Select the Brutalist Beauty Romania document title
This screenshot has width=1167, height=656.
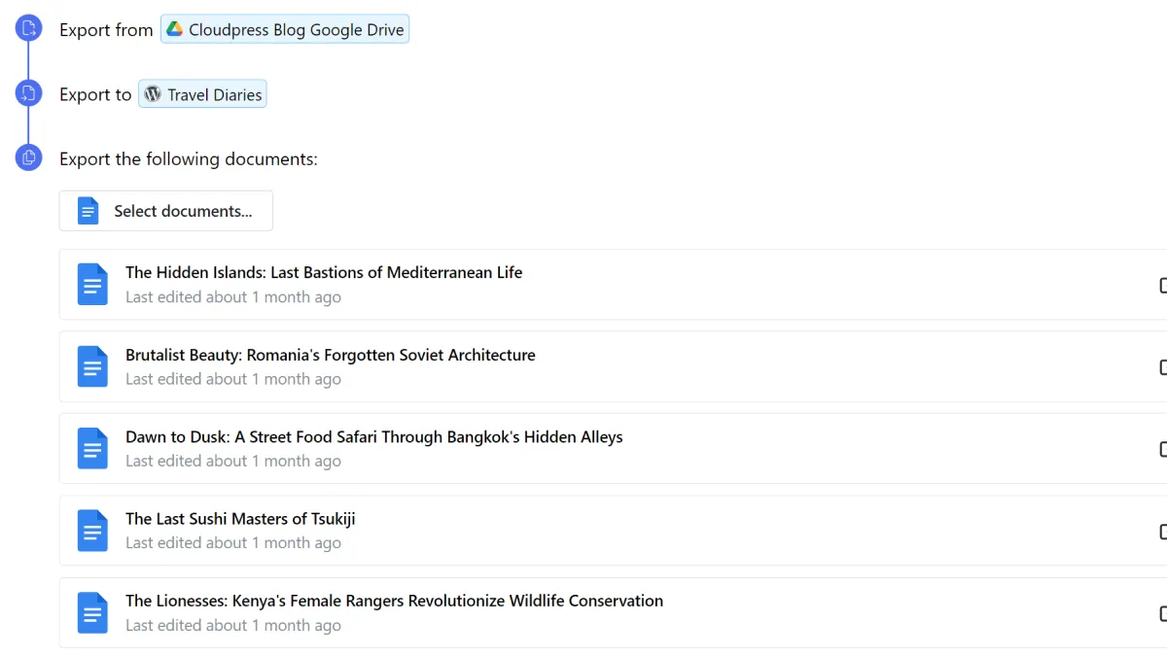click(x=331, y=355)
